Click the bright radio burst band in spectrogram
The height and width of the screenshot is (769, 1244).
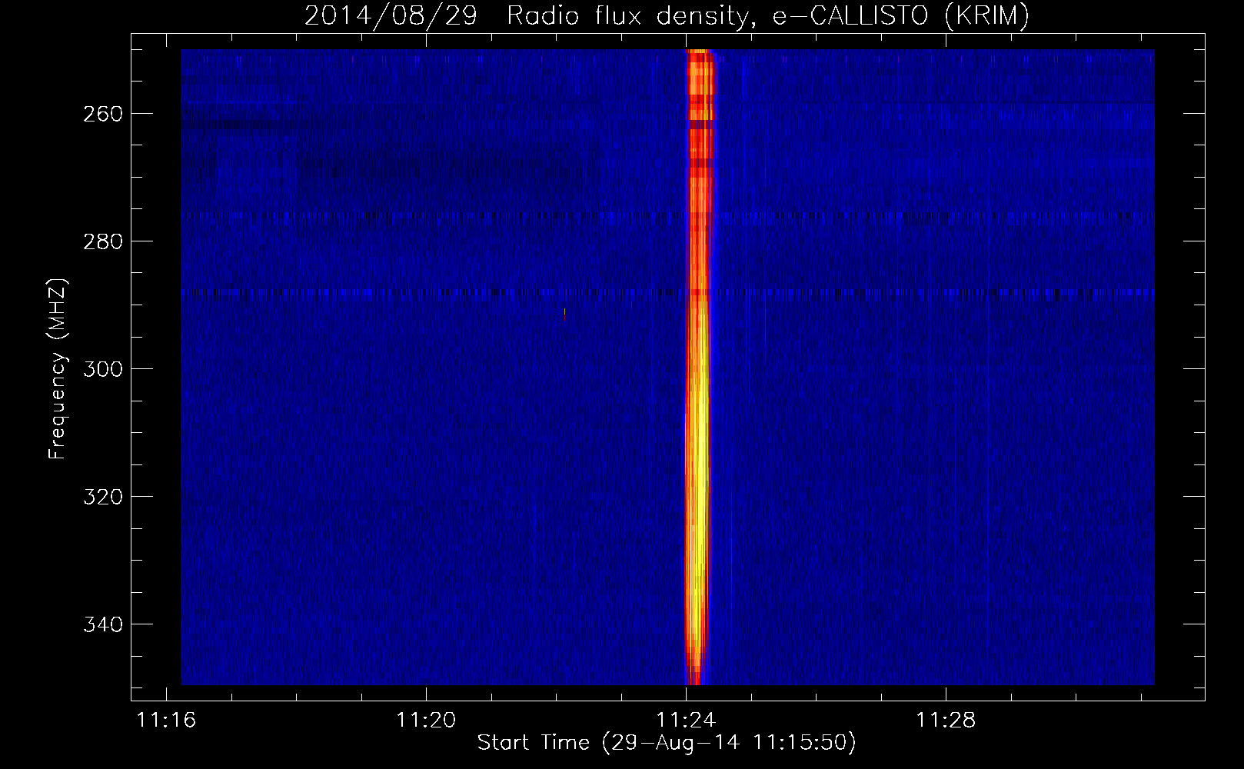pos(698,368)
